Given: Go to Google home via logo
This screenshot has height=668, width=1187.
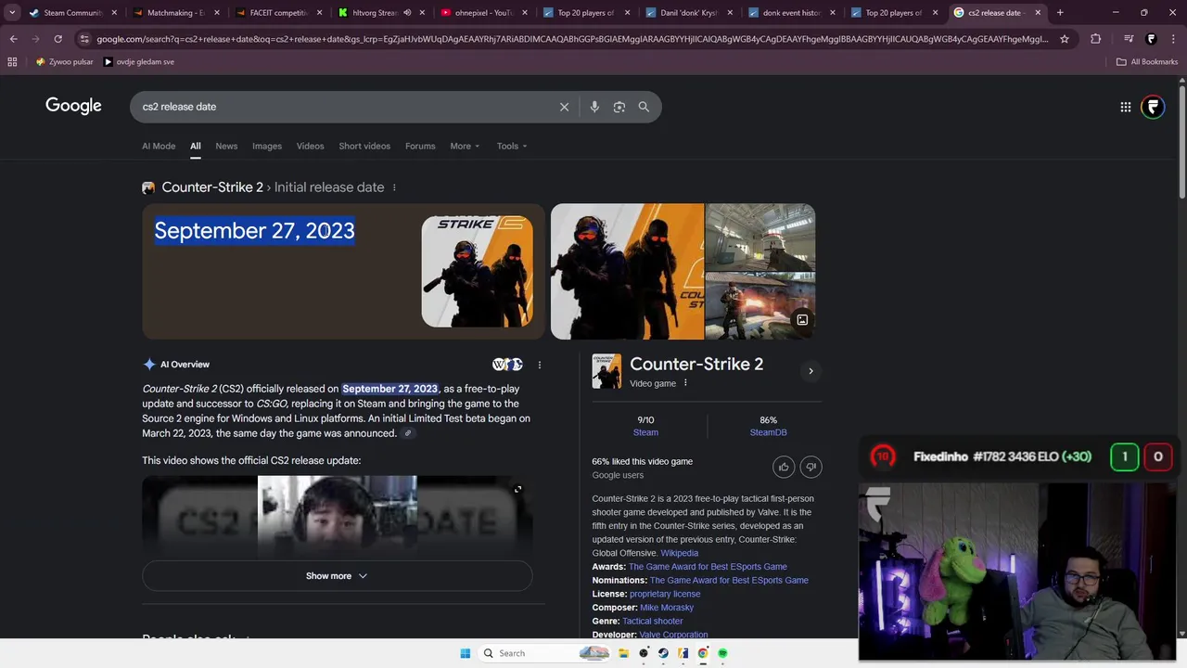Looking at the screenshot, I should (x=73, y=106).
